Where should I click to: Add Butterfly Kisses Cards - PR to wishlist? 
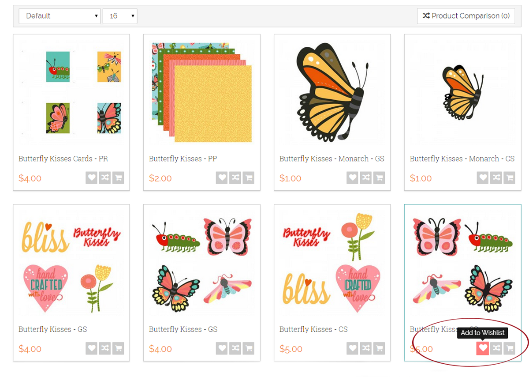(x=91, y=178)
